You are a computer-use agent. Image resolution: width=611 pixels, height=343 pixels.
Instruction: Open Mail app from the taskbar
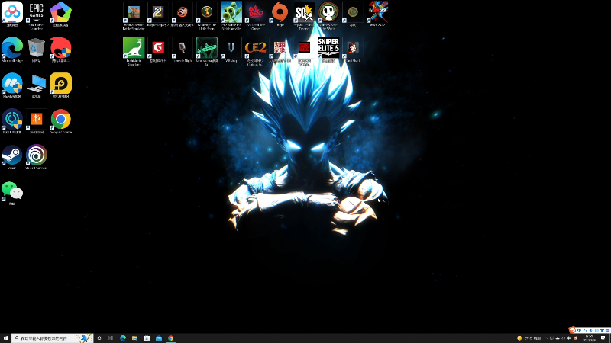[x=159, y=338]
